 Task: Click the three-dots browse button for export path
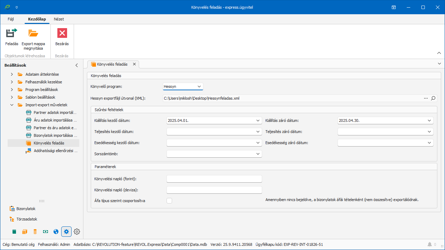point(426,98)
